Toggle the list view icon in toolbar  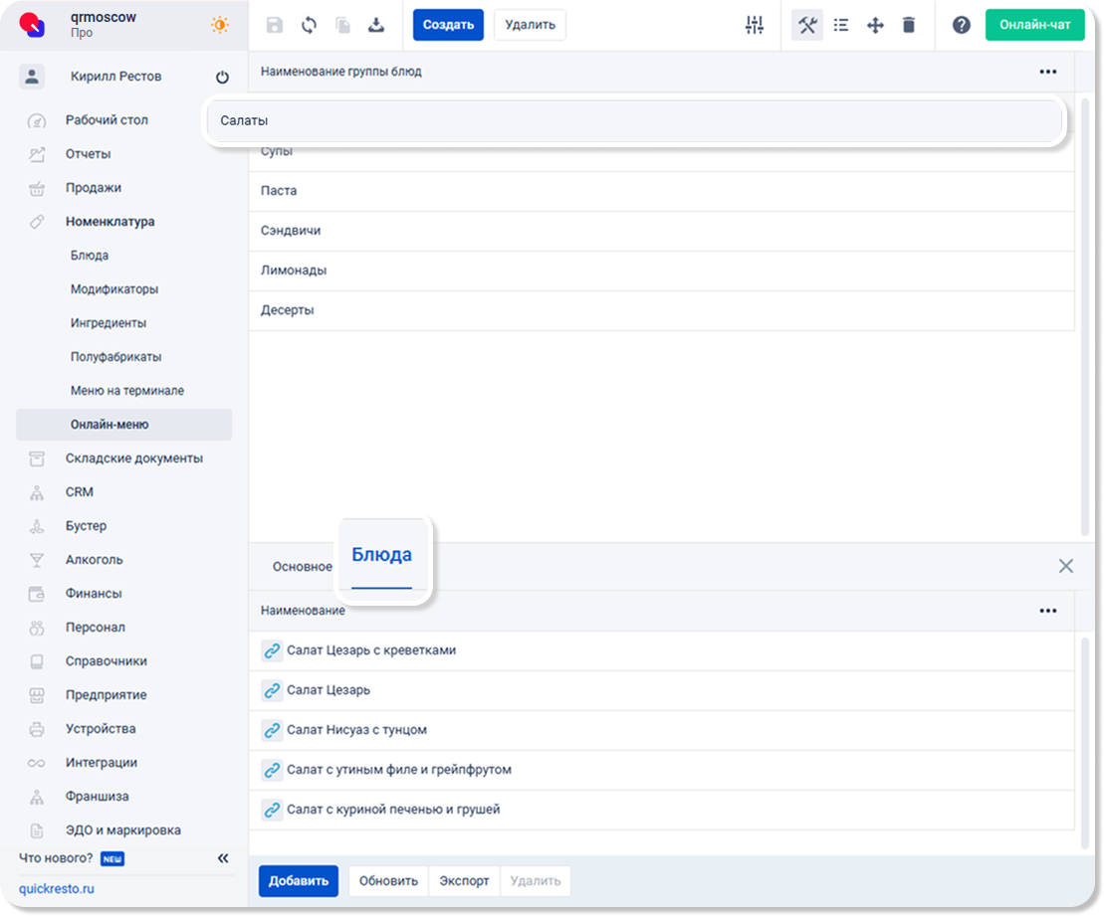[841, 25]
